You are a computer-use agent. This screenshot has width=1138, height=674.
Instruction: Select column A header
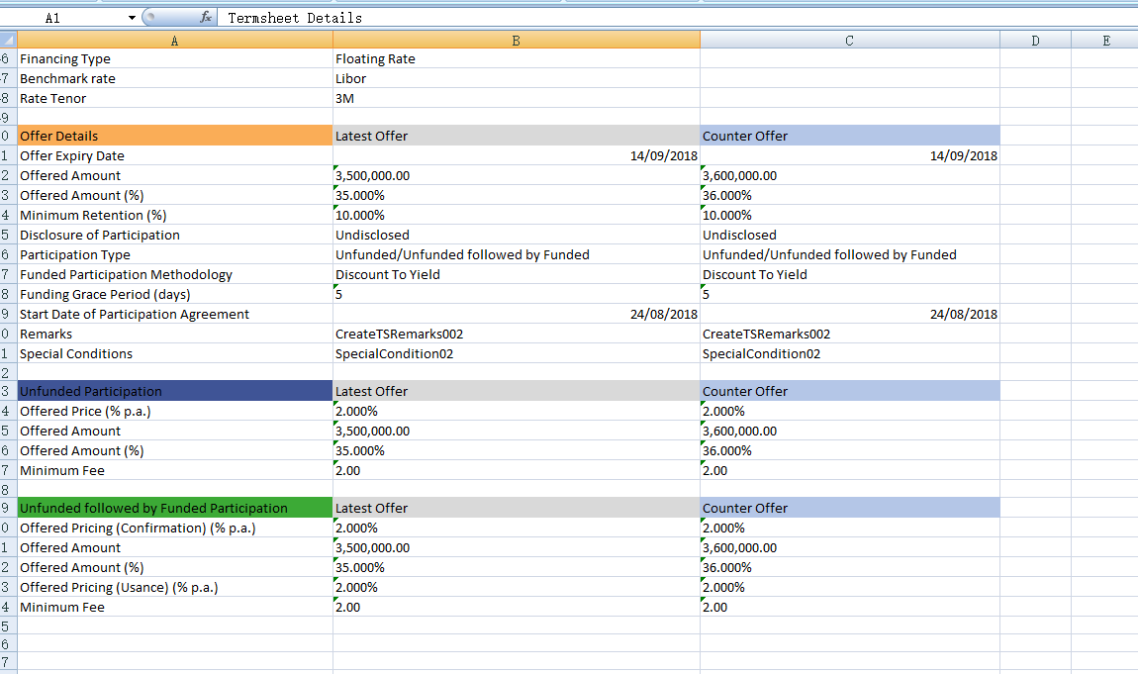(x=174, y=40)
